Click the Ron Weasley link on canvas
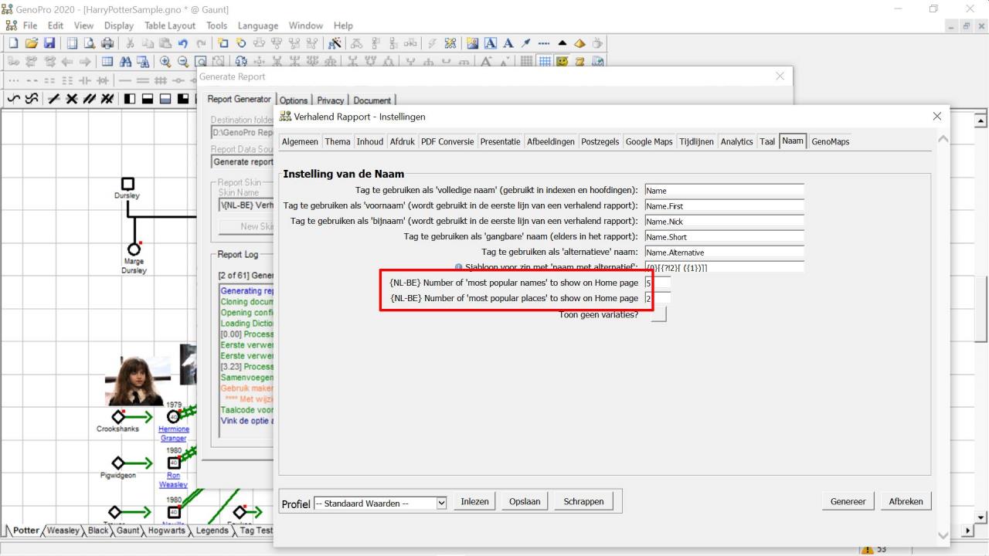This screenshot has height=556, width=989. point(173,480)
